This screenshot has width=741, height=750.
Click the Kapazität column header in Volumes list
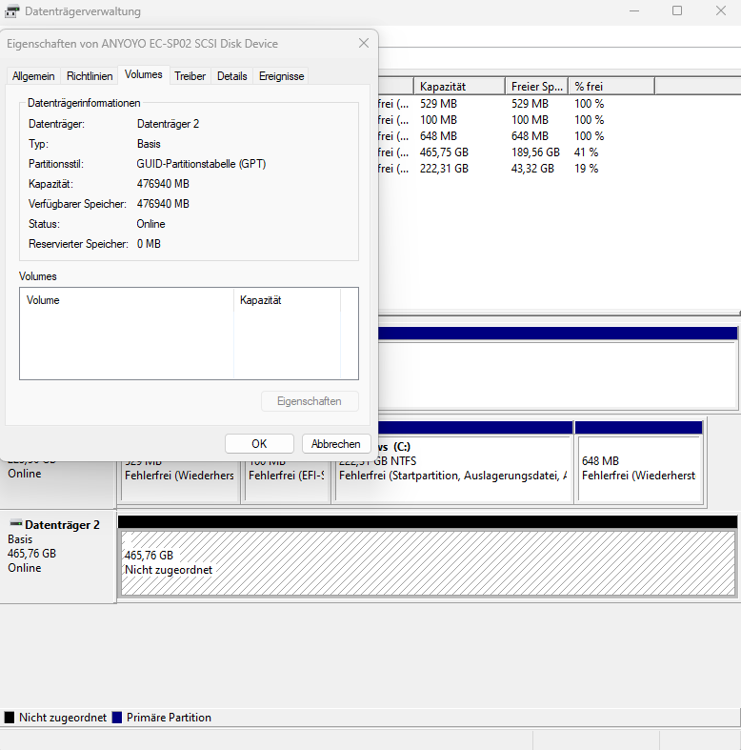click(x=287, y=300)
